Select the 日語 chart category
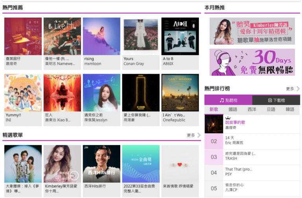 click(x=271, y=110)
